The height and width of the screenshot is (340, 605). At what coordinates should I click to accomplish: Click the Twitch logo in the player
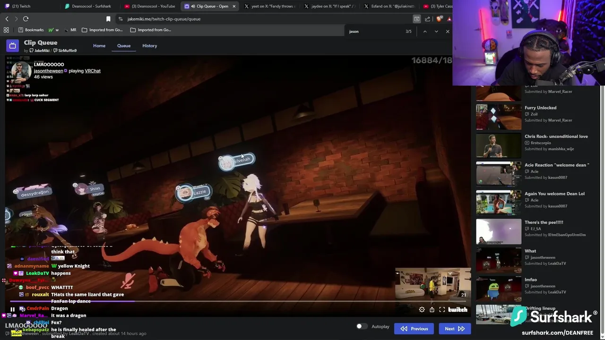[x=458, y=310]
